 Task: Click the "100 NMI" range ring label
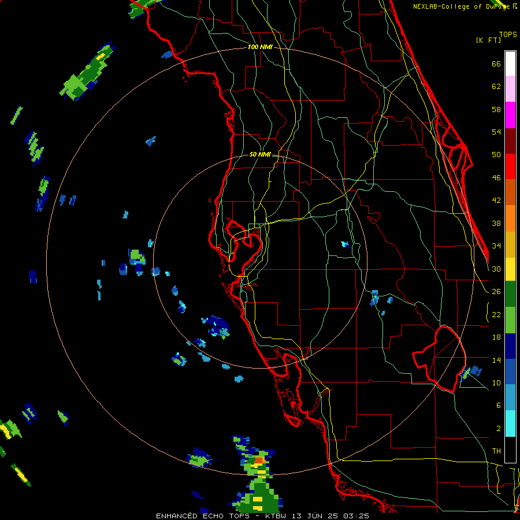pyautogui.click(x=260, y=47)
